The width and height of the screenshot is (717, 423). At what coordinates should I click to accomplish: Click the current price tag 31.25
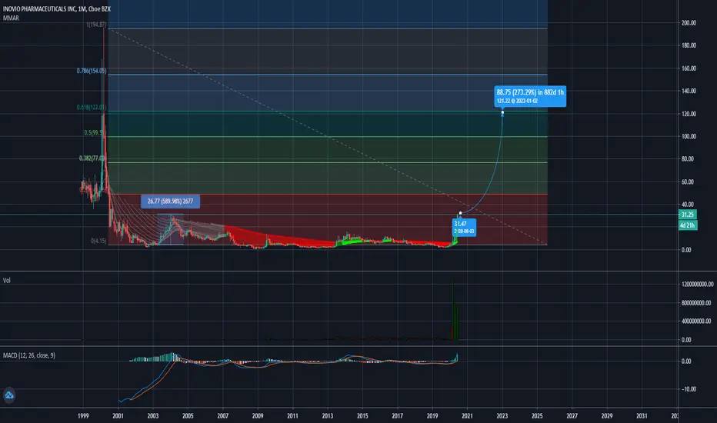click(688, 215)
